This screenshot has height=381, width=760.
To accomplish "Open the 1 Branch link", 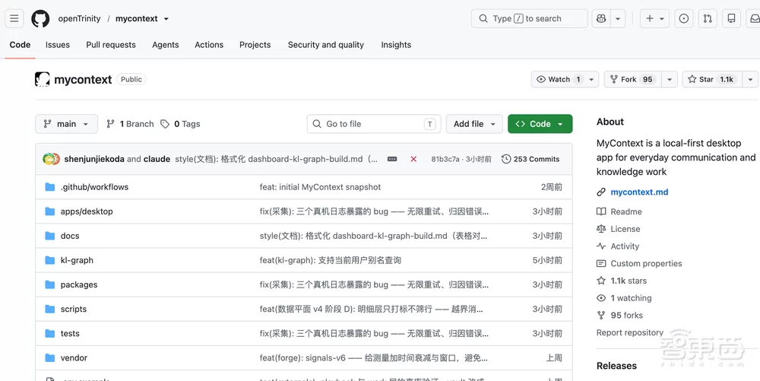I will [x=130, y=124].
